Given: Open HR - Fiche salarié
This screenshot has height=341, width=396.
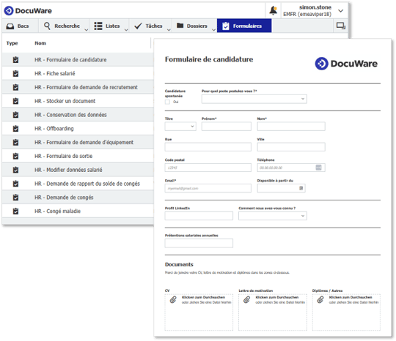Looking at the screenshot, I should pos(55,74).
